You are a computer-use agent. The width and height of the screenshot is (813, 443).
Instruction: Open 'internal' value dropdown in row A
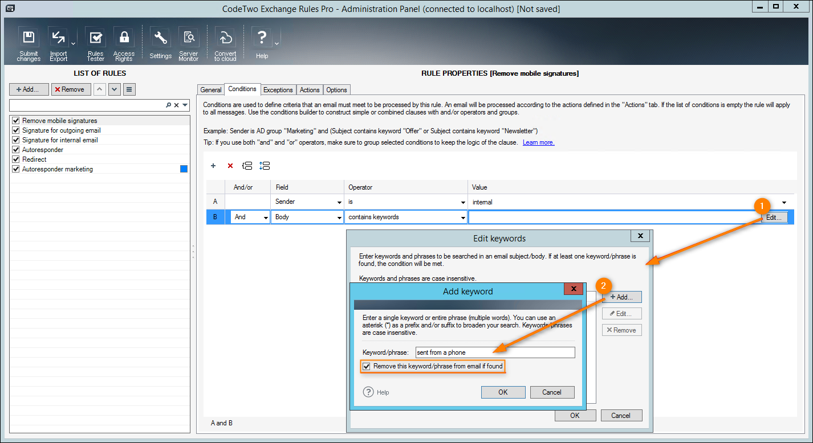point(784,202)
